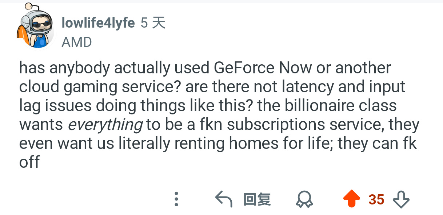
Task: Open the lowlife4lyfe user profile link
Action: pyautogui.click(x=98, y=23)
